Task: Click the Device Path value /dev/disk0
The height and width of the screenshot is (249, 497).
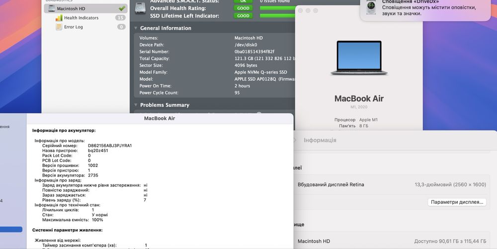Action: coord(246,45)
